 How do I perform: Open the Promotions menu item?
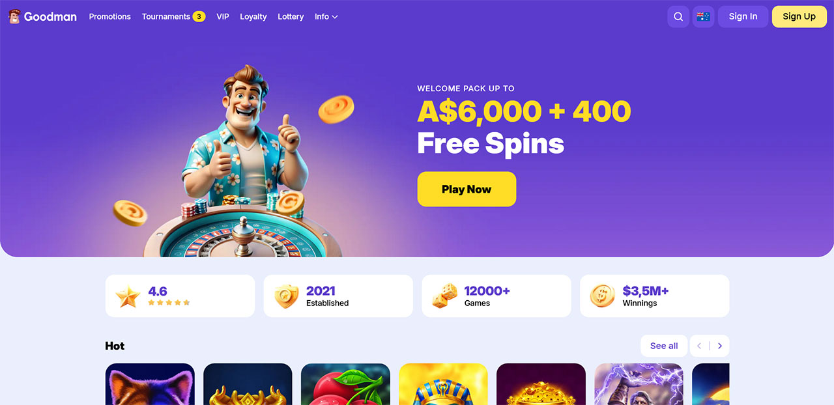click(x=109, y=17)
